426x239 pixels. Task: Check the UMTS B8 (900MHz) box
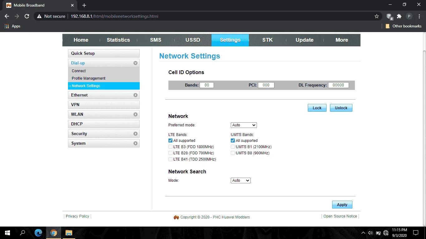[x=233, y=153]
